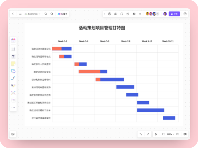The image size is (198, 148).
Task: Redo the last action
Action: pos(148,134)
